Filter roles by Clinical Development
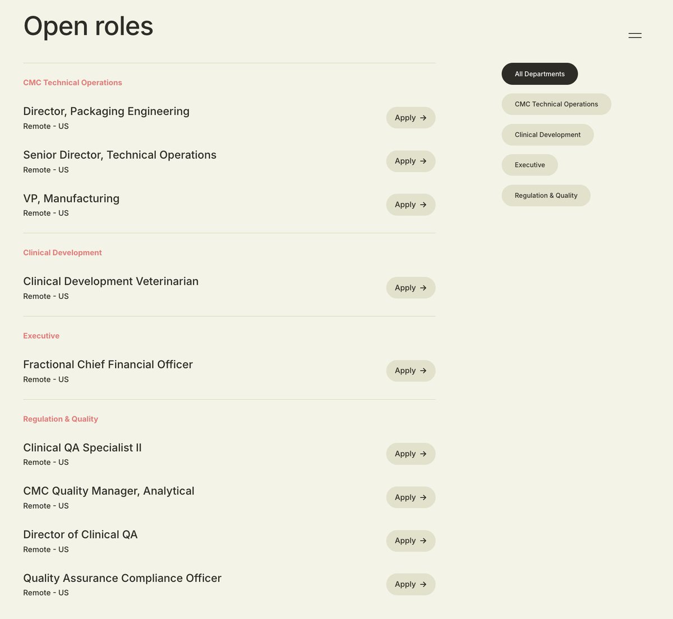Screen dimensions: 673x619 click(547, 135)
